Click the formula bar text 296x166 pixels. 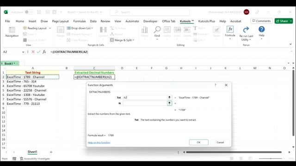click(x=69, y=52)
